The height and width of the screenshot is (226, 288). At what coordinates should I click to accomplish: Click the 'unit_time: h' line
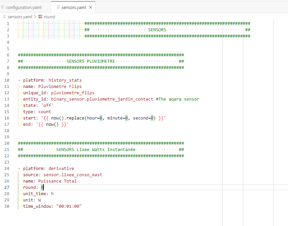point(38,194)
